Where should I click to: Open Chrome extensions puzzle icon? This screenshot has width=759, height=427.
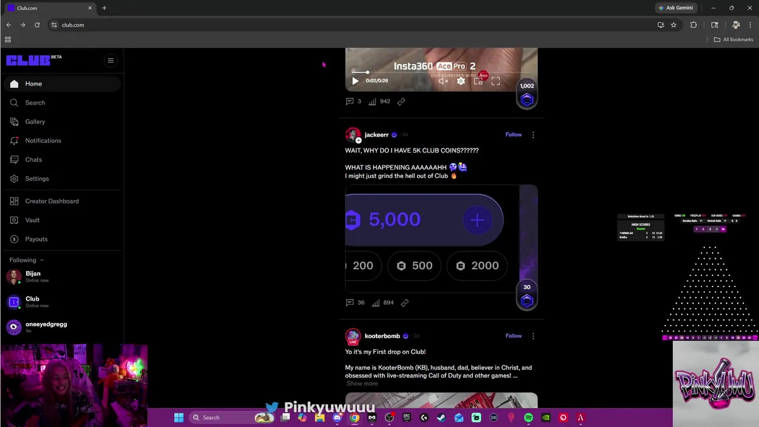click(693, 25)
